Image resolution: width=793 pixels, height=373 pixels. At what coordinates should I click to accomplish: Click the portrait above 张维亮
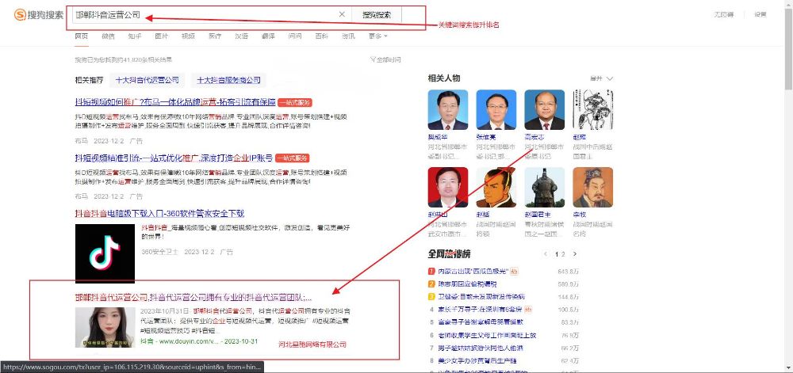[x=496, y=109]
